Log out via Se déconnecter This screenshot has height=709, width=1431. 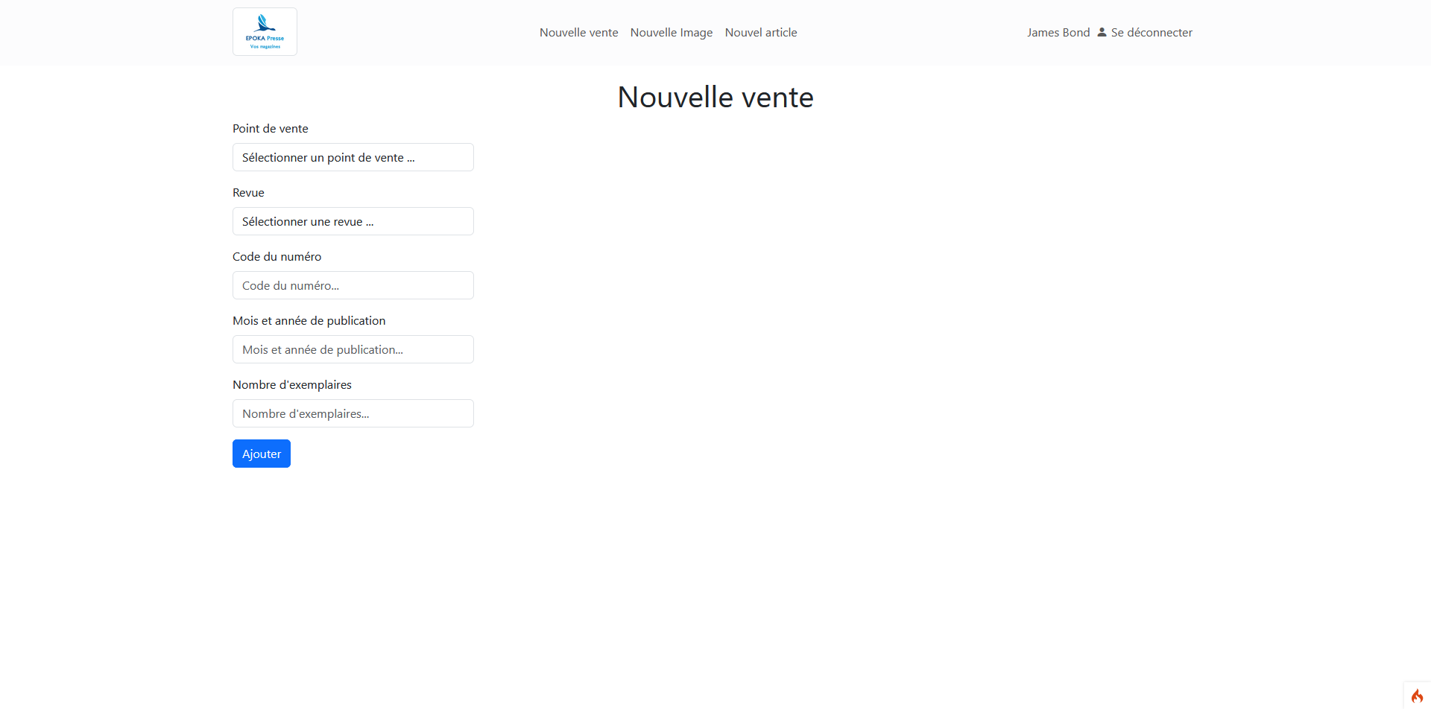tap(1152, 32)
